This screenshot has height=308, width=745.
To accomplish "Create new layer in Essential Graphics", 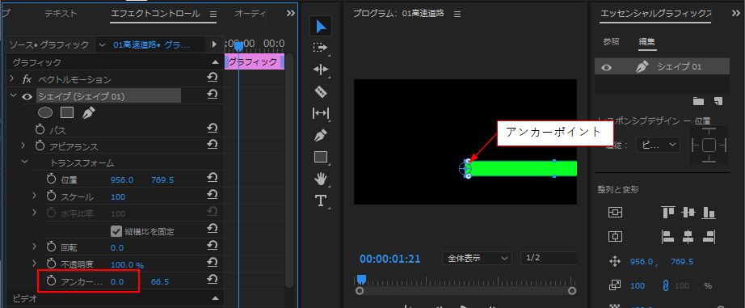I will pos(718,101).
